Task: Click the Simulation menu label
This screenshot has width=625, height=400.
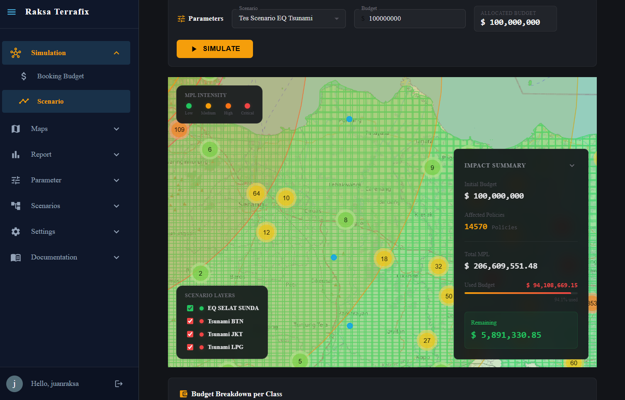Action: [x=49, y=53]
